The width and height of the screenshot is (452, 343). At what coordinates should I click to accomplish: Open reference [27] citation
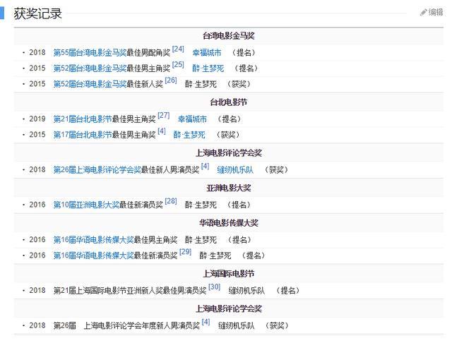163,115
